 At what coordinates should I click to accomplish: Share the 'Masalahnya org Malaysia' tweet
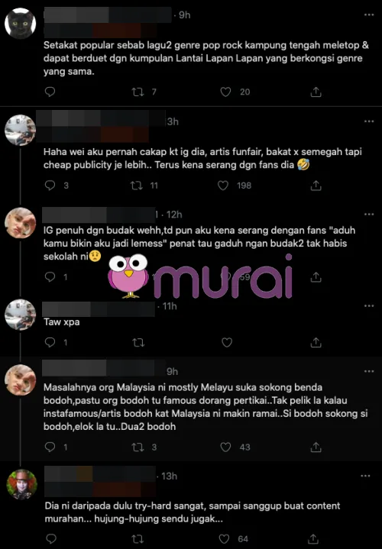(316, 447)
